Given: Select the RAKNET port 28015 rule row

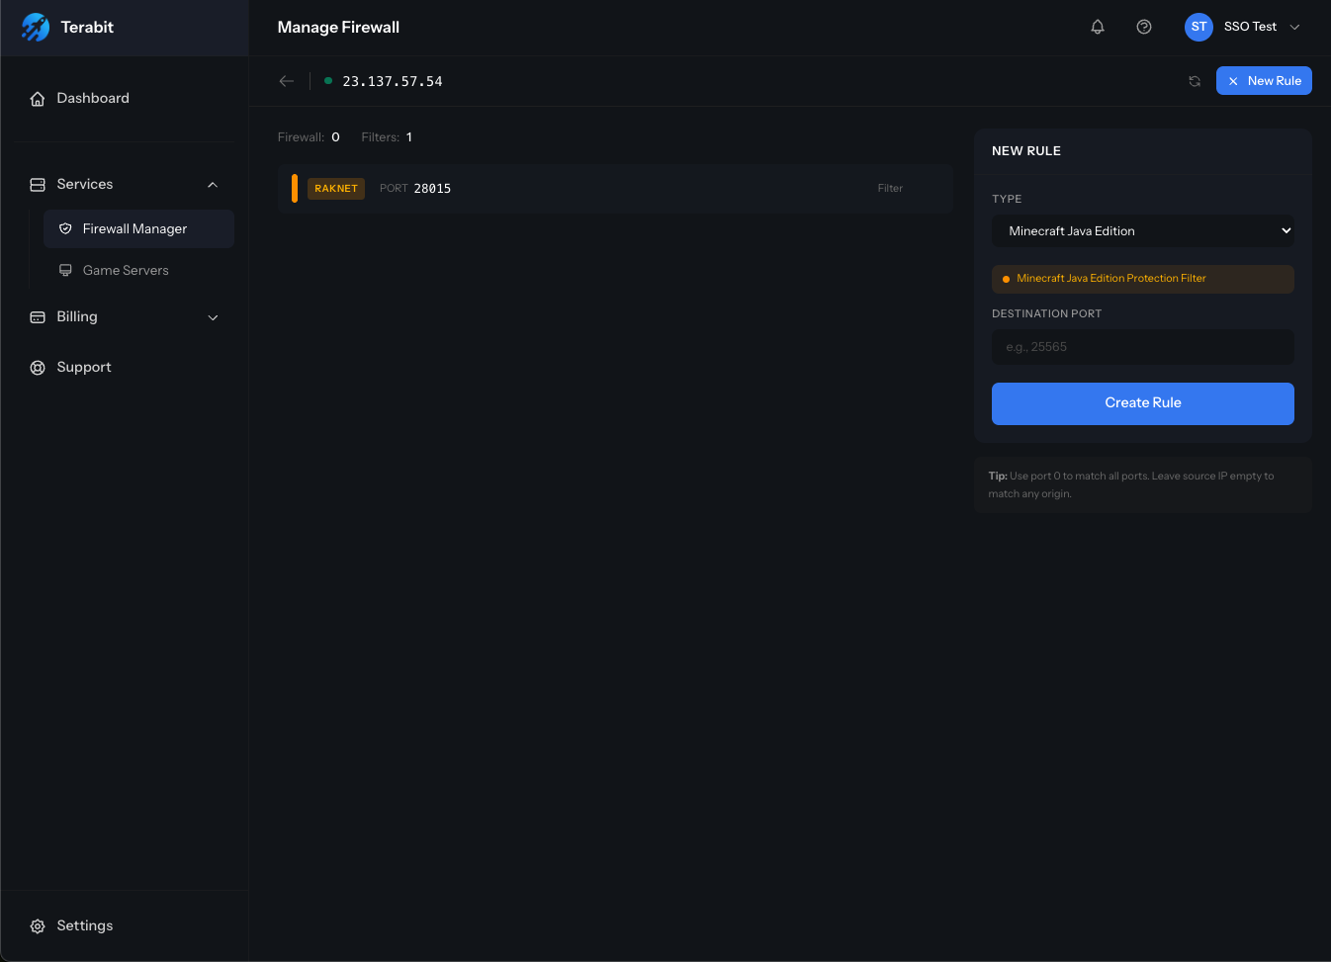Looking at the screenshot, I should coord(613,189).
